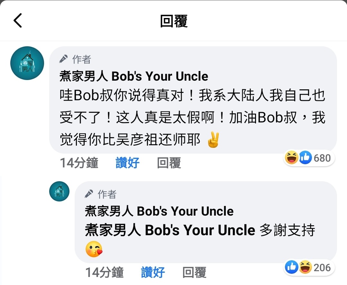The width and height of the screenshot is (347, 285).
Task: Open the large 煮家男人 profile avatar
Action: (x=27, y=63)
